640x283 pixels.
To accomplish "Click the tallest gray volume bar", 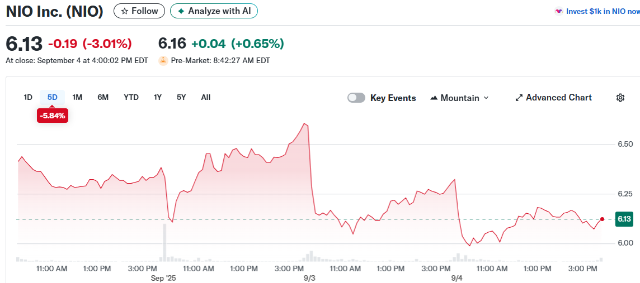I will coord(165,242).
